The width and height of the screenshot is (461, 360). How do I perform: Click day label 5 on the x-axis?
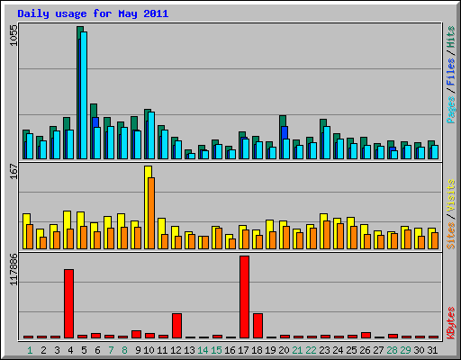coord(84,350)
